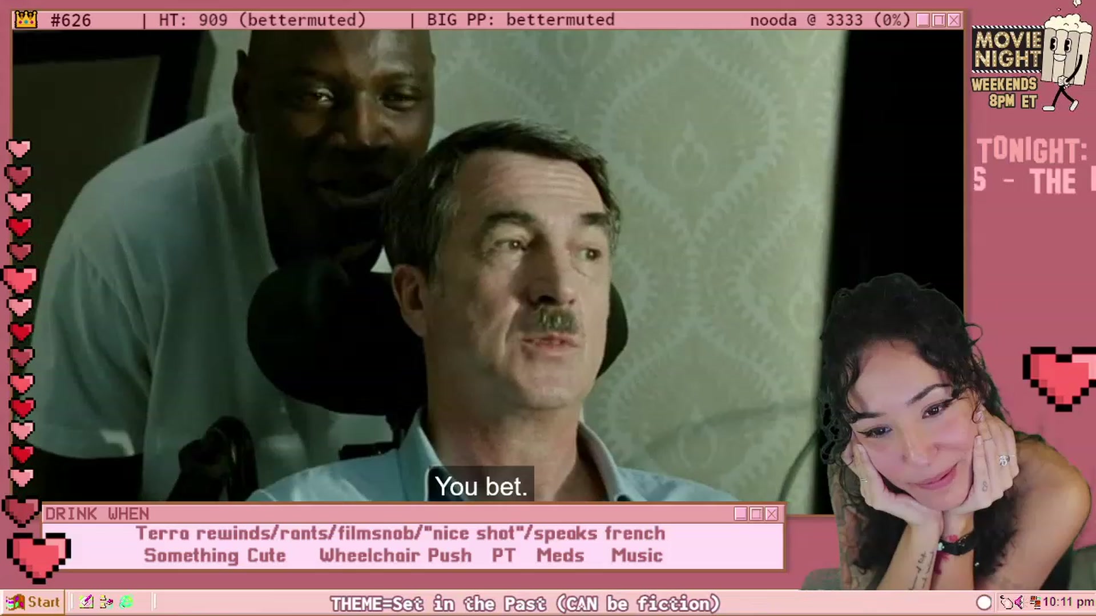
Task: Click the "Music" drink rule
Action: point(637,556)
